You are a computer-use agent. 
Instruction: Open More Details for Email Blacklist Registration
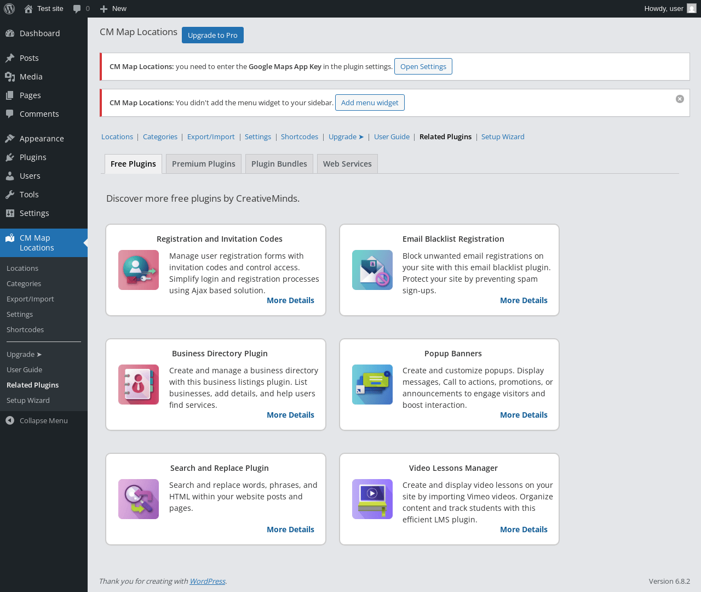pyautogui.click(x=524, y=300)
